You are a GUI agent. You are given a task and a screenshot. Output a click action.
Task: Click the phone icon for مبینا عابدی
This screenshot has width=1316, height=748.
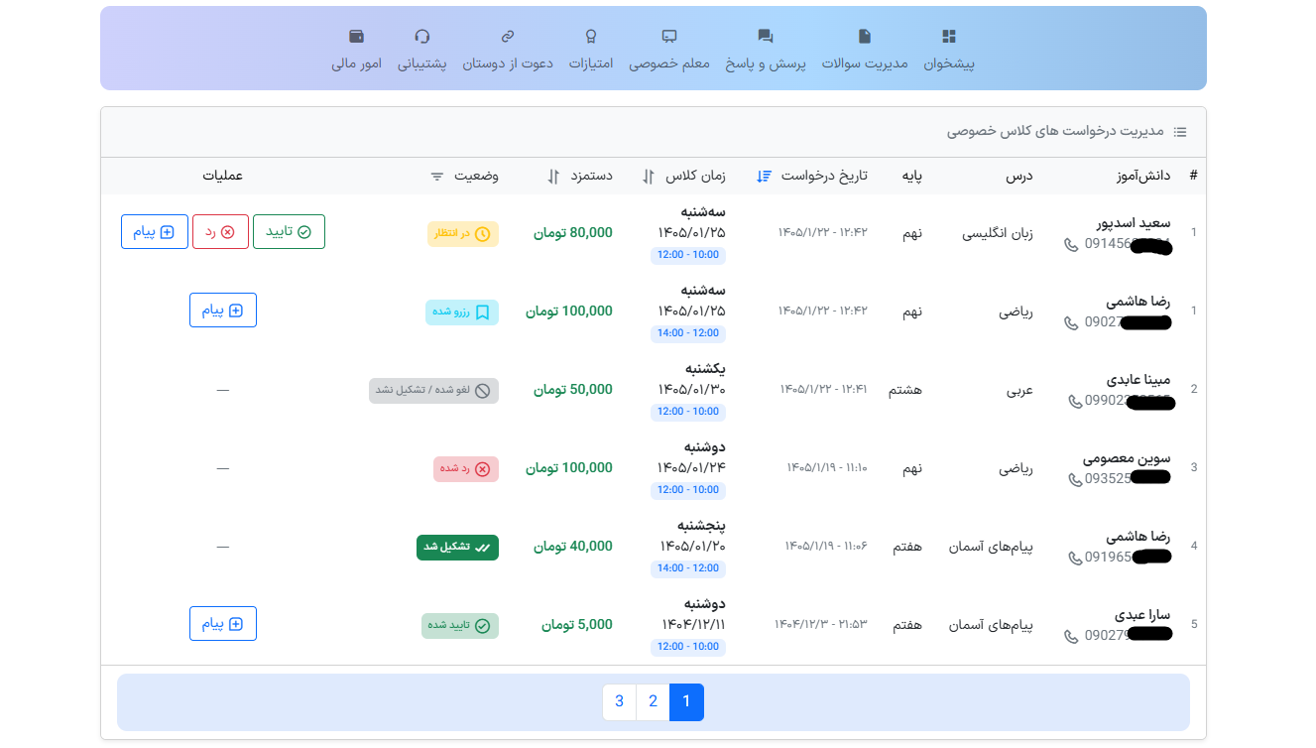1075,402
